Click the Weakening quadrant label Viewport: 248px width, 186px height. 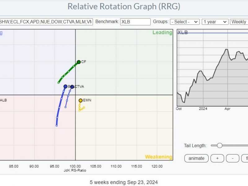pyautogui.click(x=159, y=157)
